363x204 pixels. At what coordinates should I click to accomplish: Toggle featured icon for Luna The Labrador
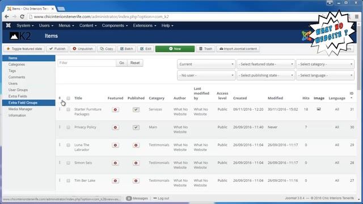pos(115,145)
